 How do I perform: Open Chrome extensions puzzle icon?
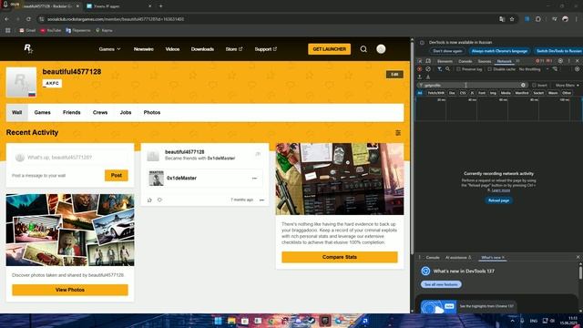(538, 19)
